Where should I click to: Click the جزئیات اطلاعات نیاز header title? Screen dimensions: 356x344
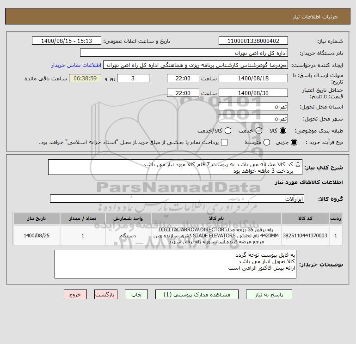(315, 17)
